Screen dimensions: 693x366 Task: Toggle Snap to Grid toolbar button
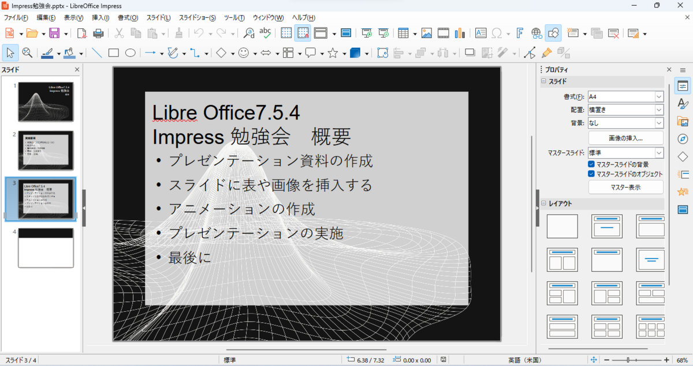click(303, 33)
